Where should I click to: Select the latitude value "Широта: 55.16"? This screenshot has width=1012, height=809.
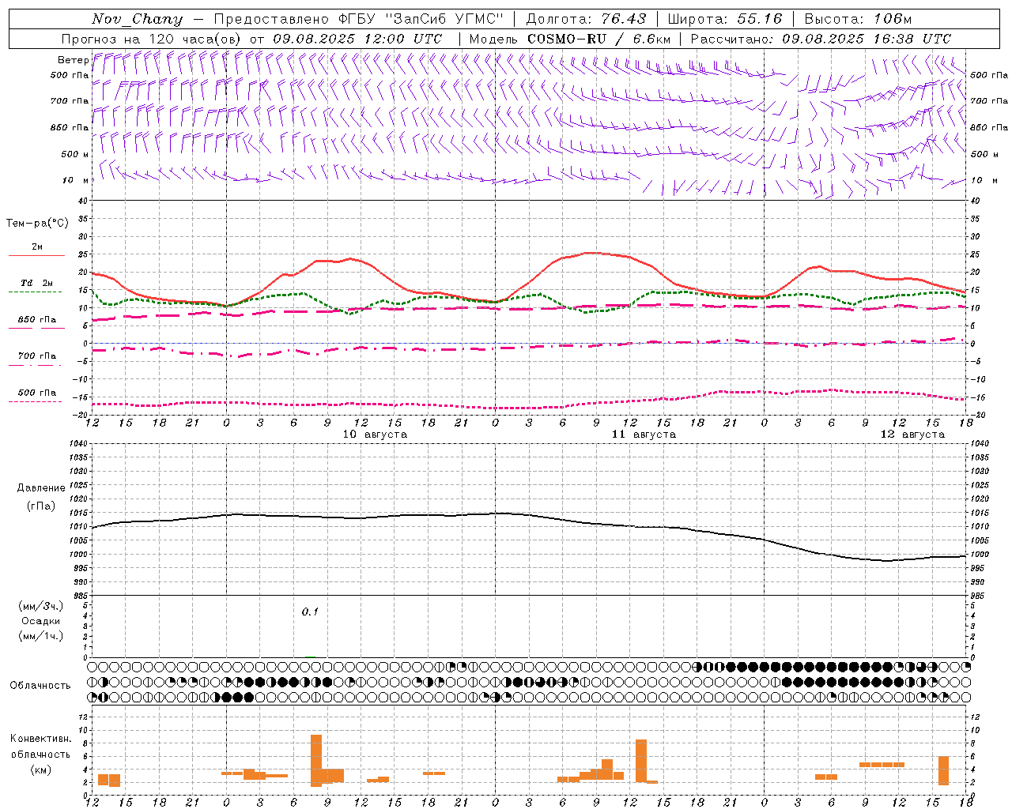coord(725,19)
